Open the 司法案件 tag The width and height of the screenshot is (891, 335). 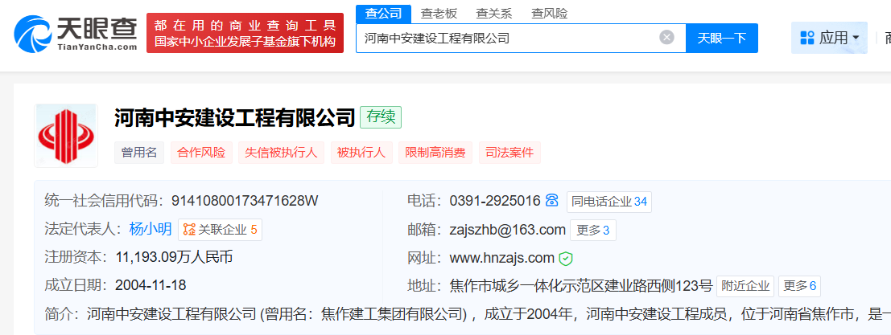[x=509, y=153]
